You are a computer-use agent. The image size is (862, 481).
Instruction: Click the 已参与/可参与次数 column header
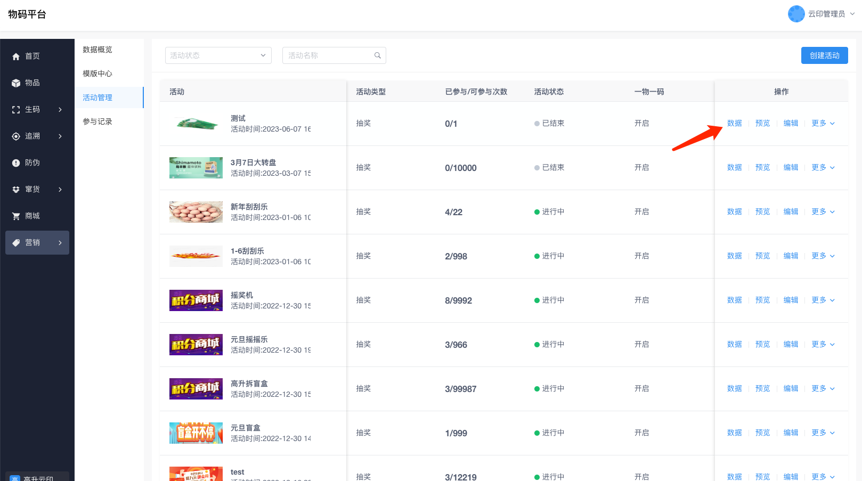[x=476, y=92]
